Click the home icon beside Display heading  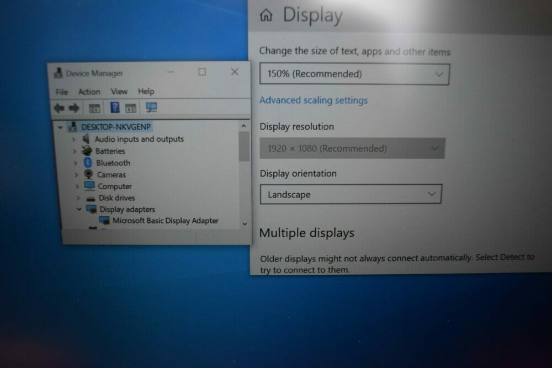click(x=266, y=15)
